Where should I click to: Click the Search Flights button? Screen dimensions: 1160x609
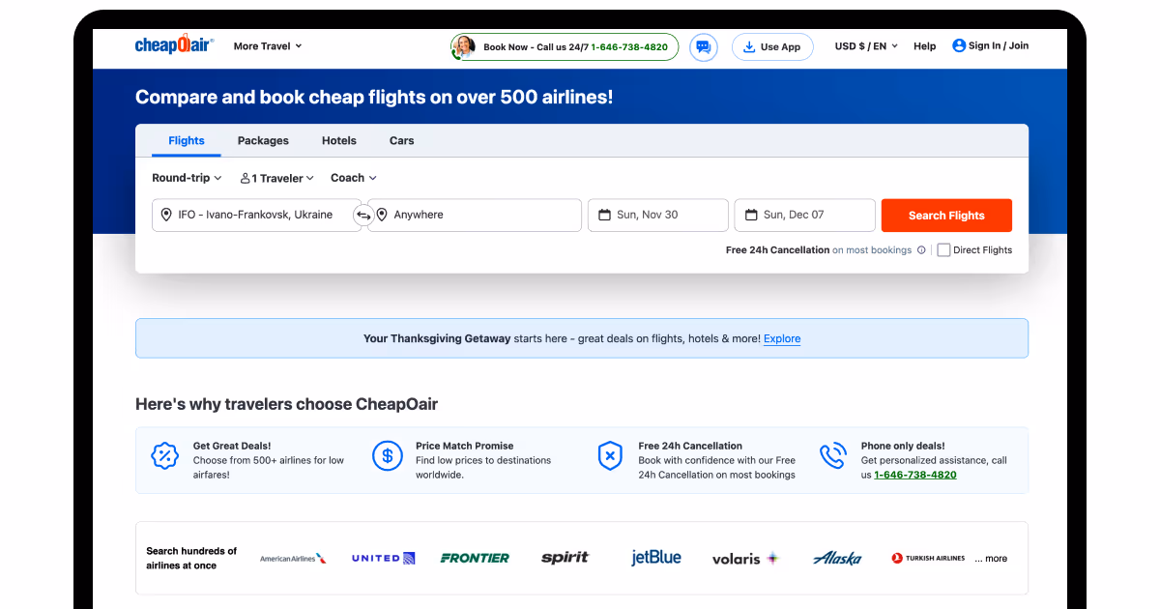click(x=945, y=215)
